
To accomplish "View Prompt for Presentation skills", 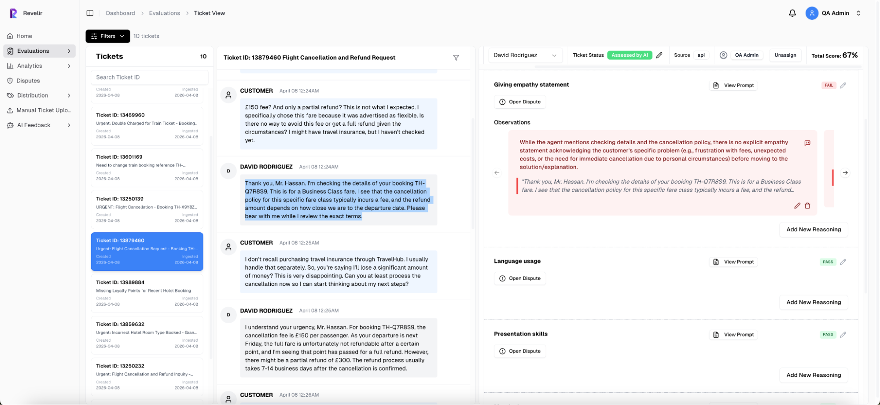I will coord(733,335).
